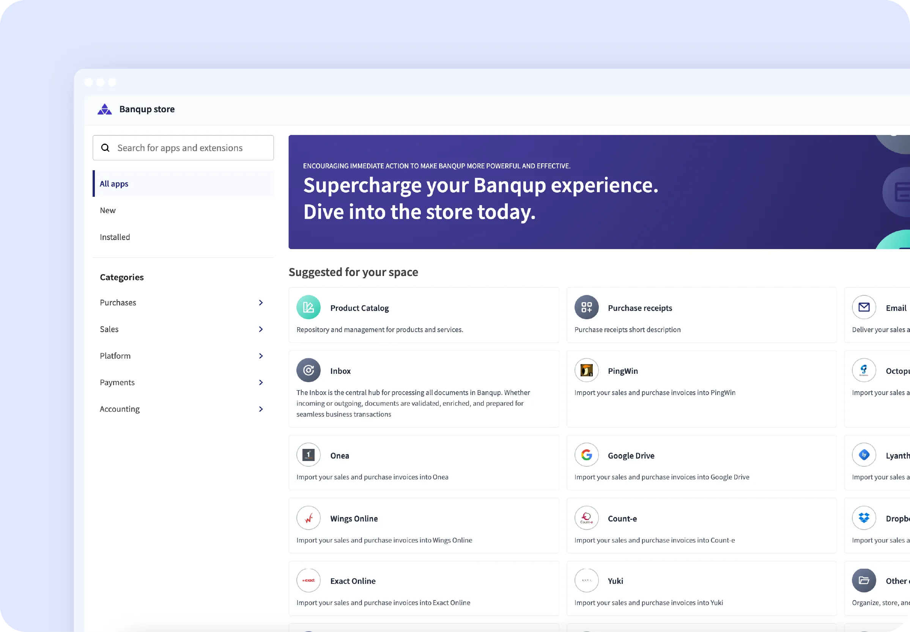Viewport: 910px width, 632px height.
Task: Open the Inbox title link
Action: tap(340, 371)
